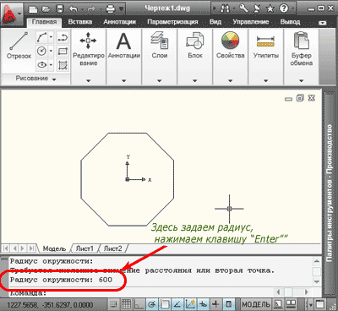Click the Open file folder icon
Screen dimensions: 338x311
(x=46, y=9)
